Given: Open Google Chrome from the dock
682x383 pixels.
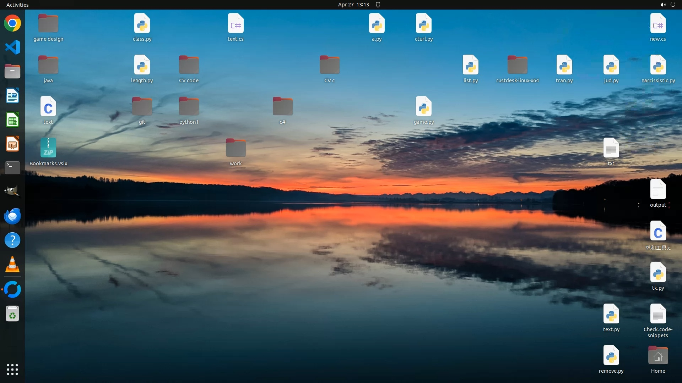Looking at the screenshot, I should tap(12, 23).
